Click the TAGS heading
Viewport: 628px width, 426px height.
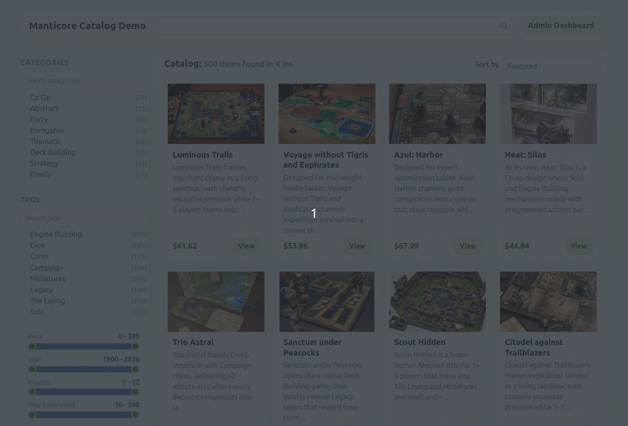click(x=30, y=200)
